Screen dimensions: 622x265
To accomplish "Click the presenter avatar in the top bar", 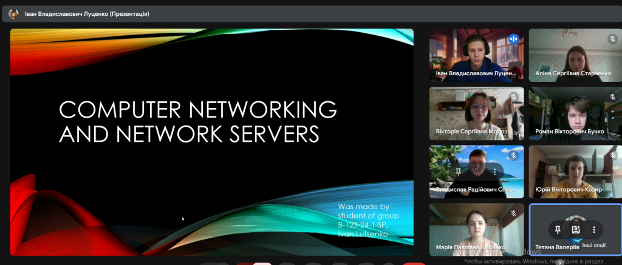I will coord(13,13).
